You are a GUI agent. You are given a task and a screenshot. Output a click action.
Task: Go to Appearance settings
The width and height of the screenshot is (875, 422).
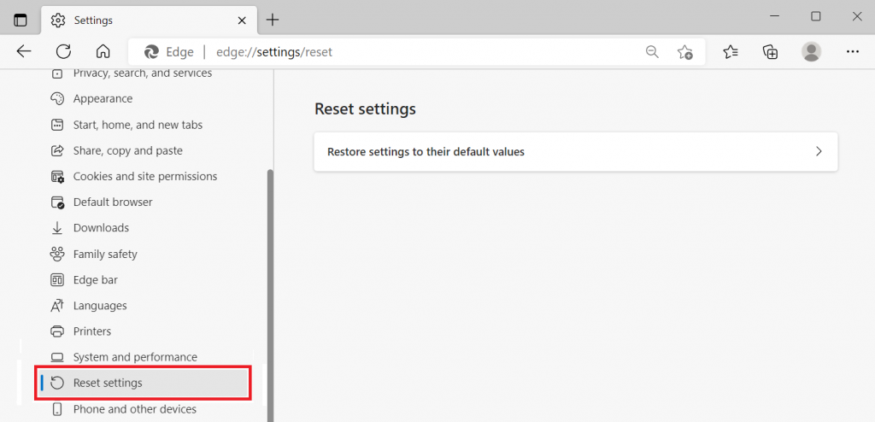tap(103, 99)
